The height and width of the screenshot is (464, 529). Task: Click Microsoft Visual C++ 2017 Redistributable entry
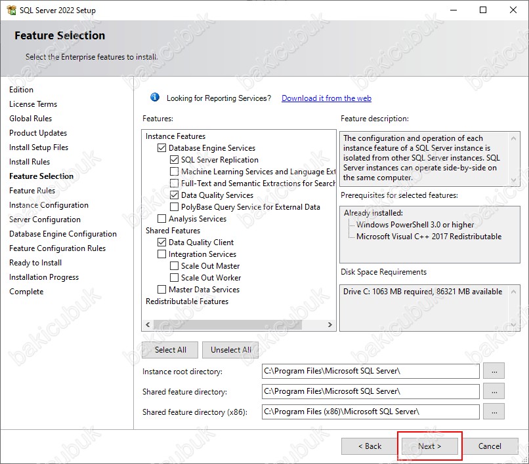[x=429, y=237]
